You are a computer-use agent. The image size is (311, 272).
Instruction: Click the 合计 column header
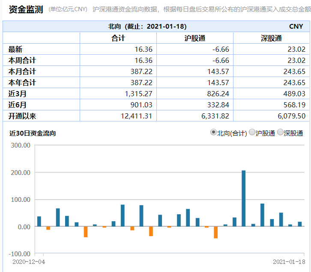click(x=118, y=38)
